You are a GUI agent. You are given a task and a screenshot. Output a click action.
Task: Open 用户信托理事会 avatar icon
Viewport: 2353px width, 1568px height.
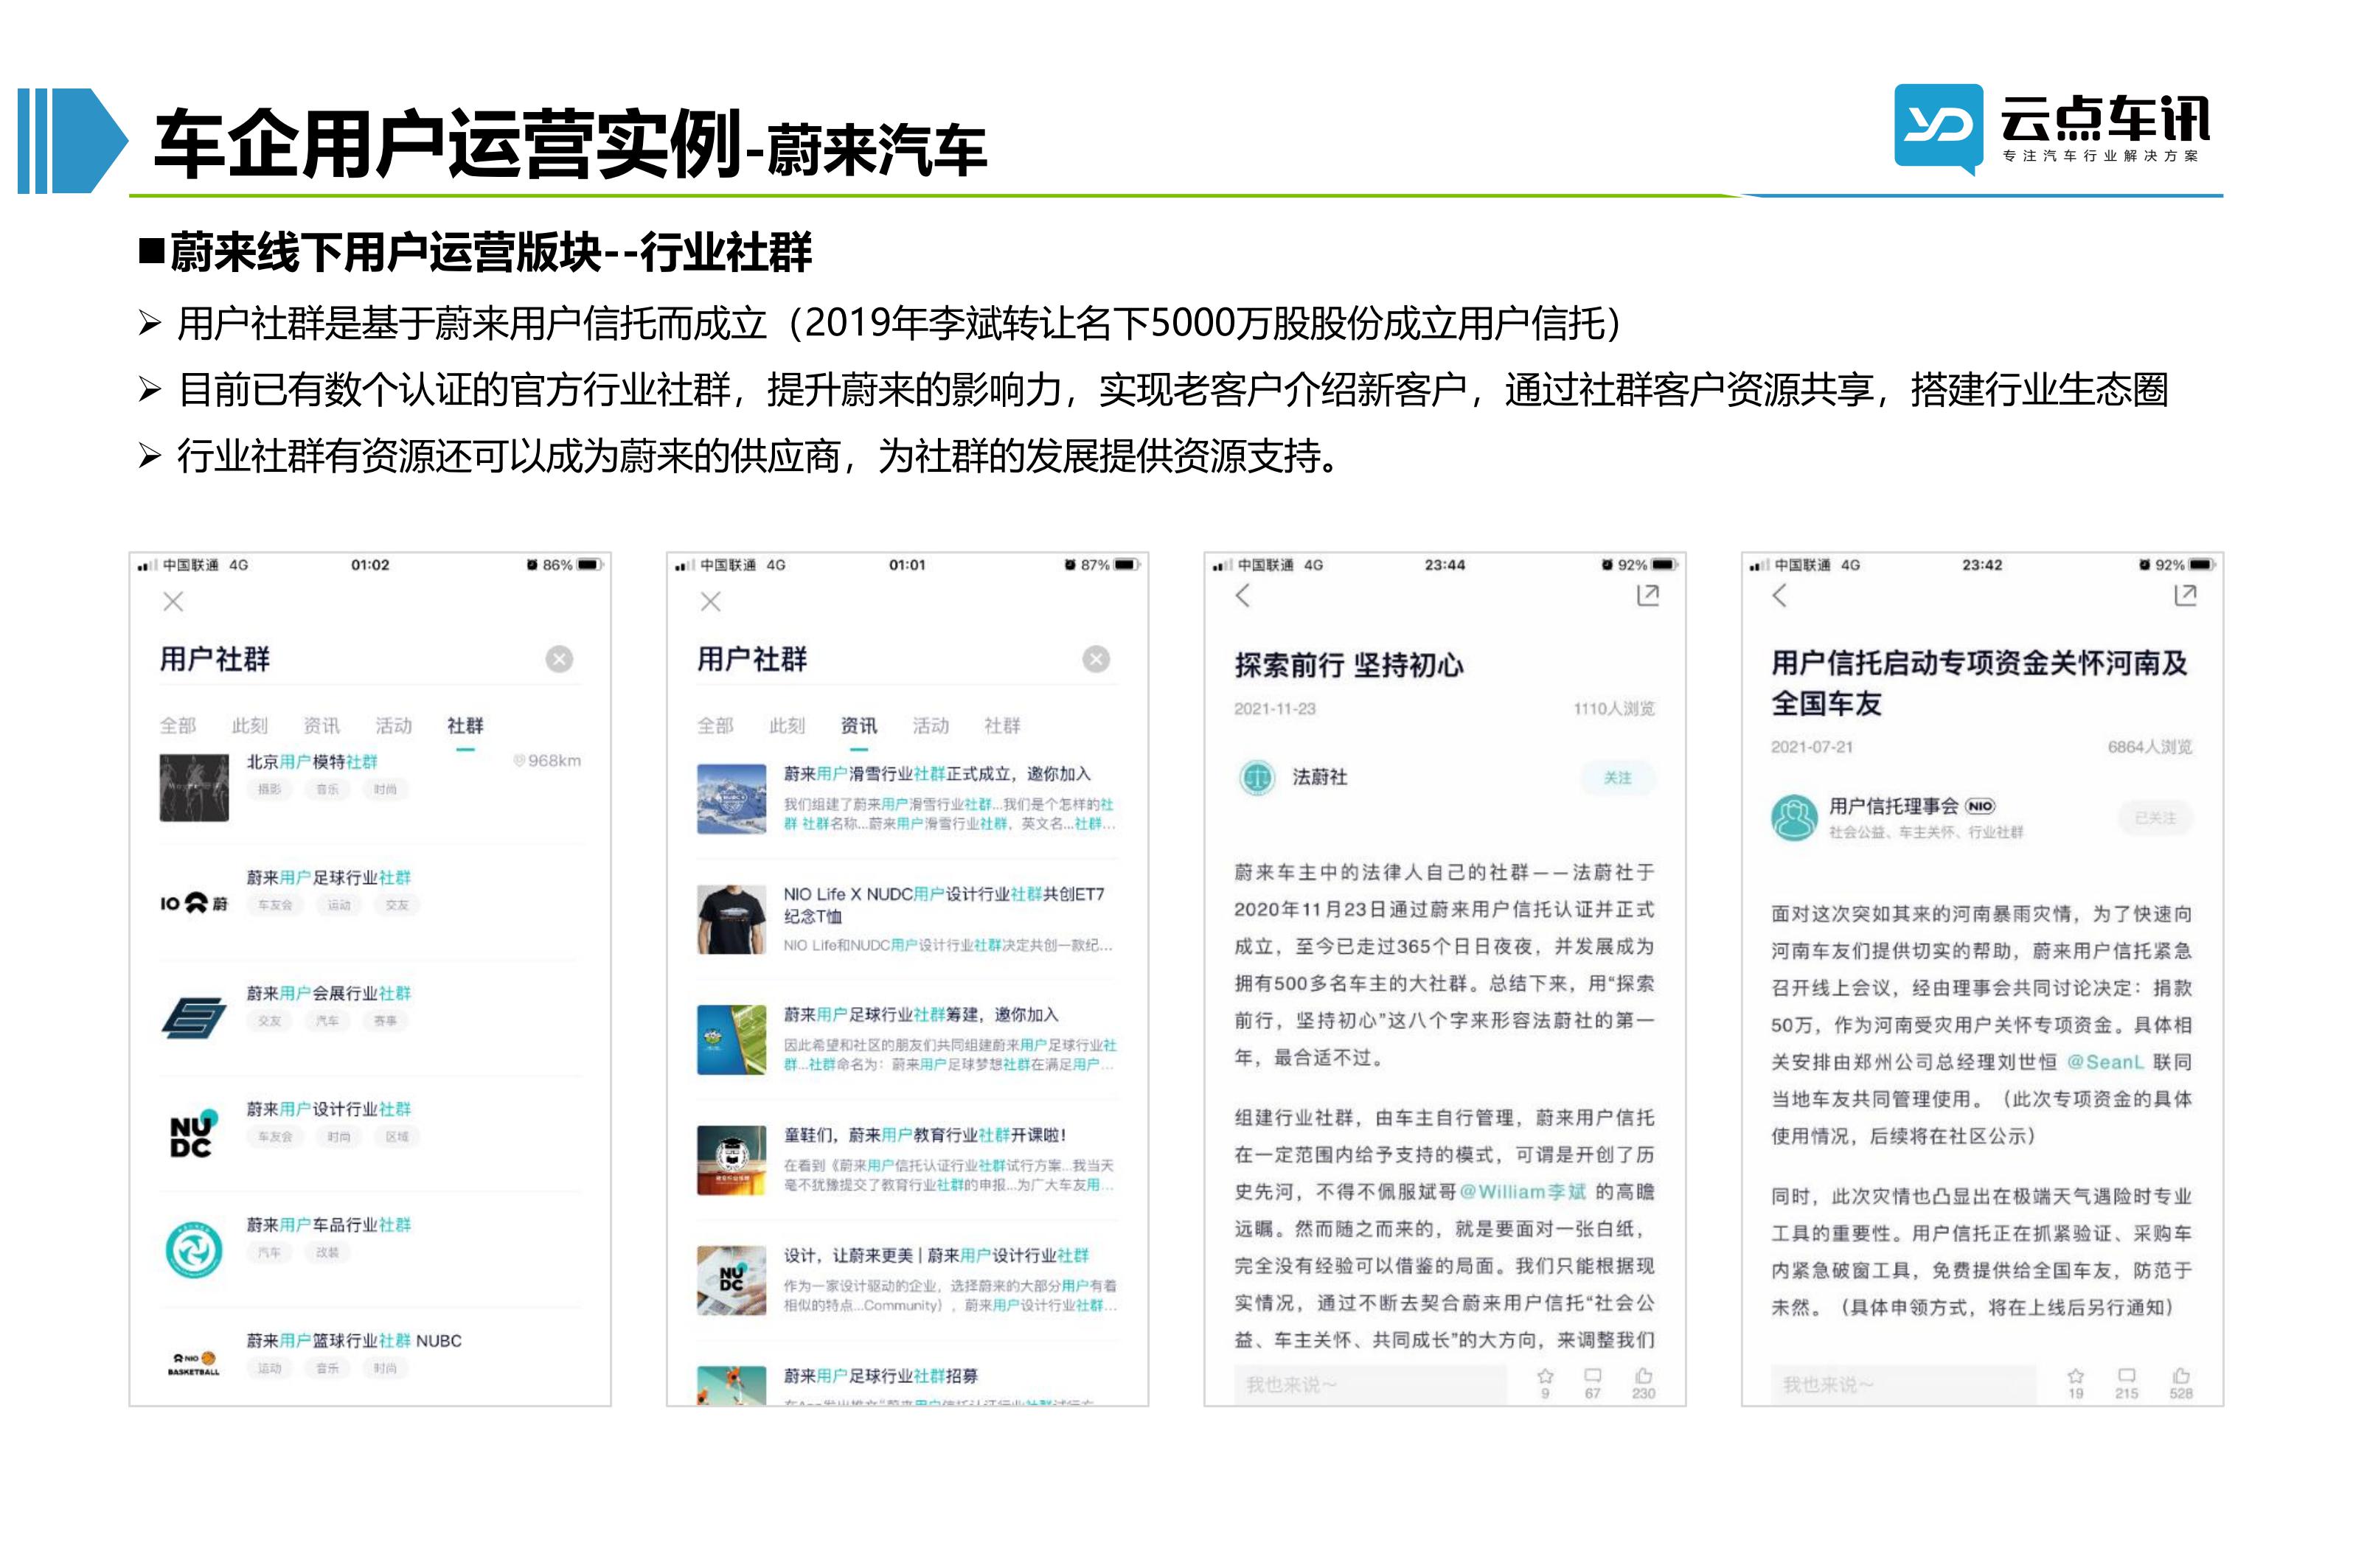pyautogui.click(x=1794, y=817)
